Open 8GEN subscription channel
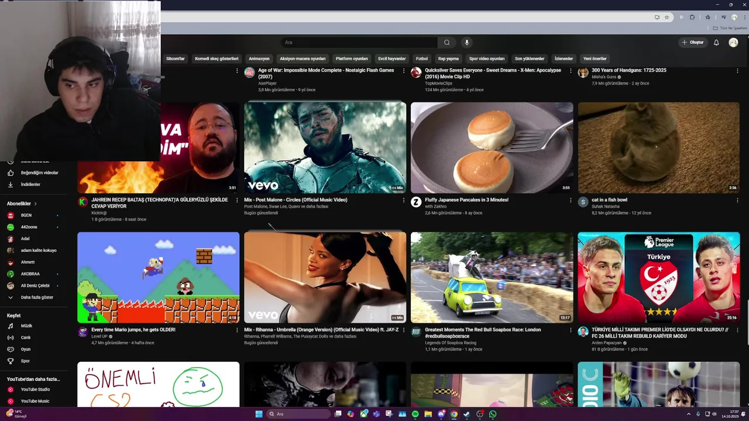This screenshot has width=749, height=421. [34, 215]
